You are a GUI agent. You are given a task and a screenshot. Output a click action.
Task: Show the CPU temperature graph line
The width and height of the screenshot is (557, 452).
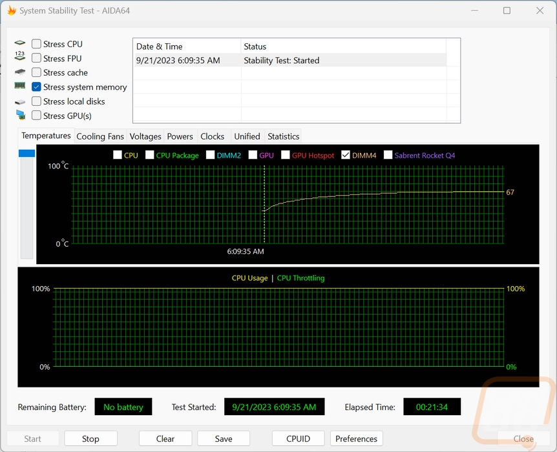pyautogui.click(x=117, y=155)
